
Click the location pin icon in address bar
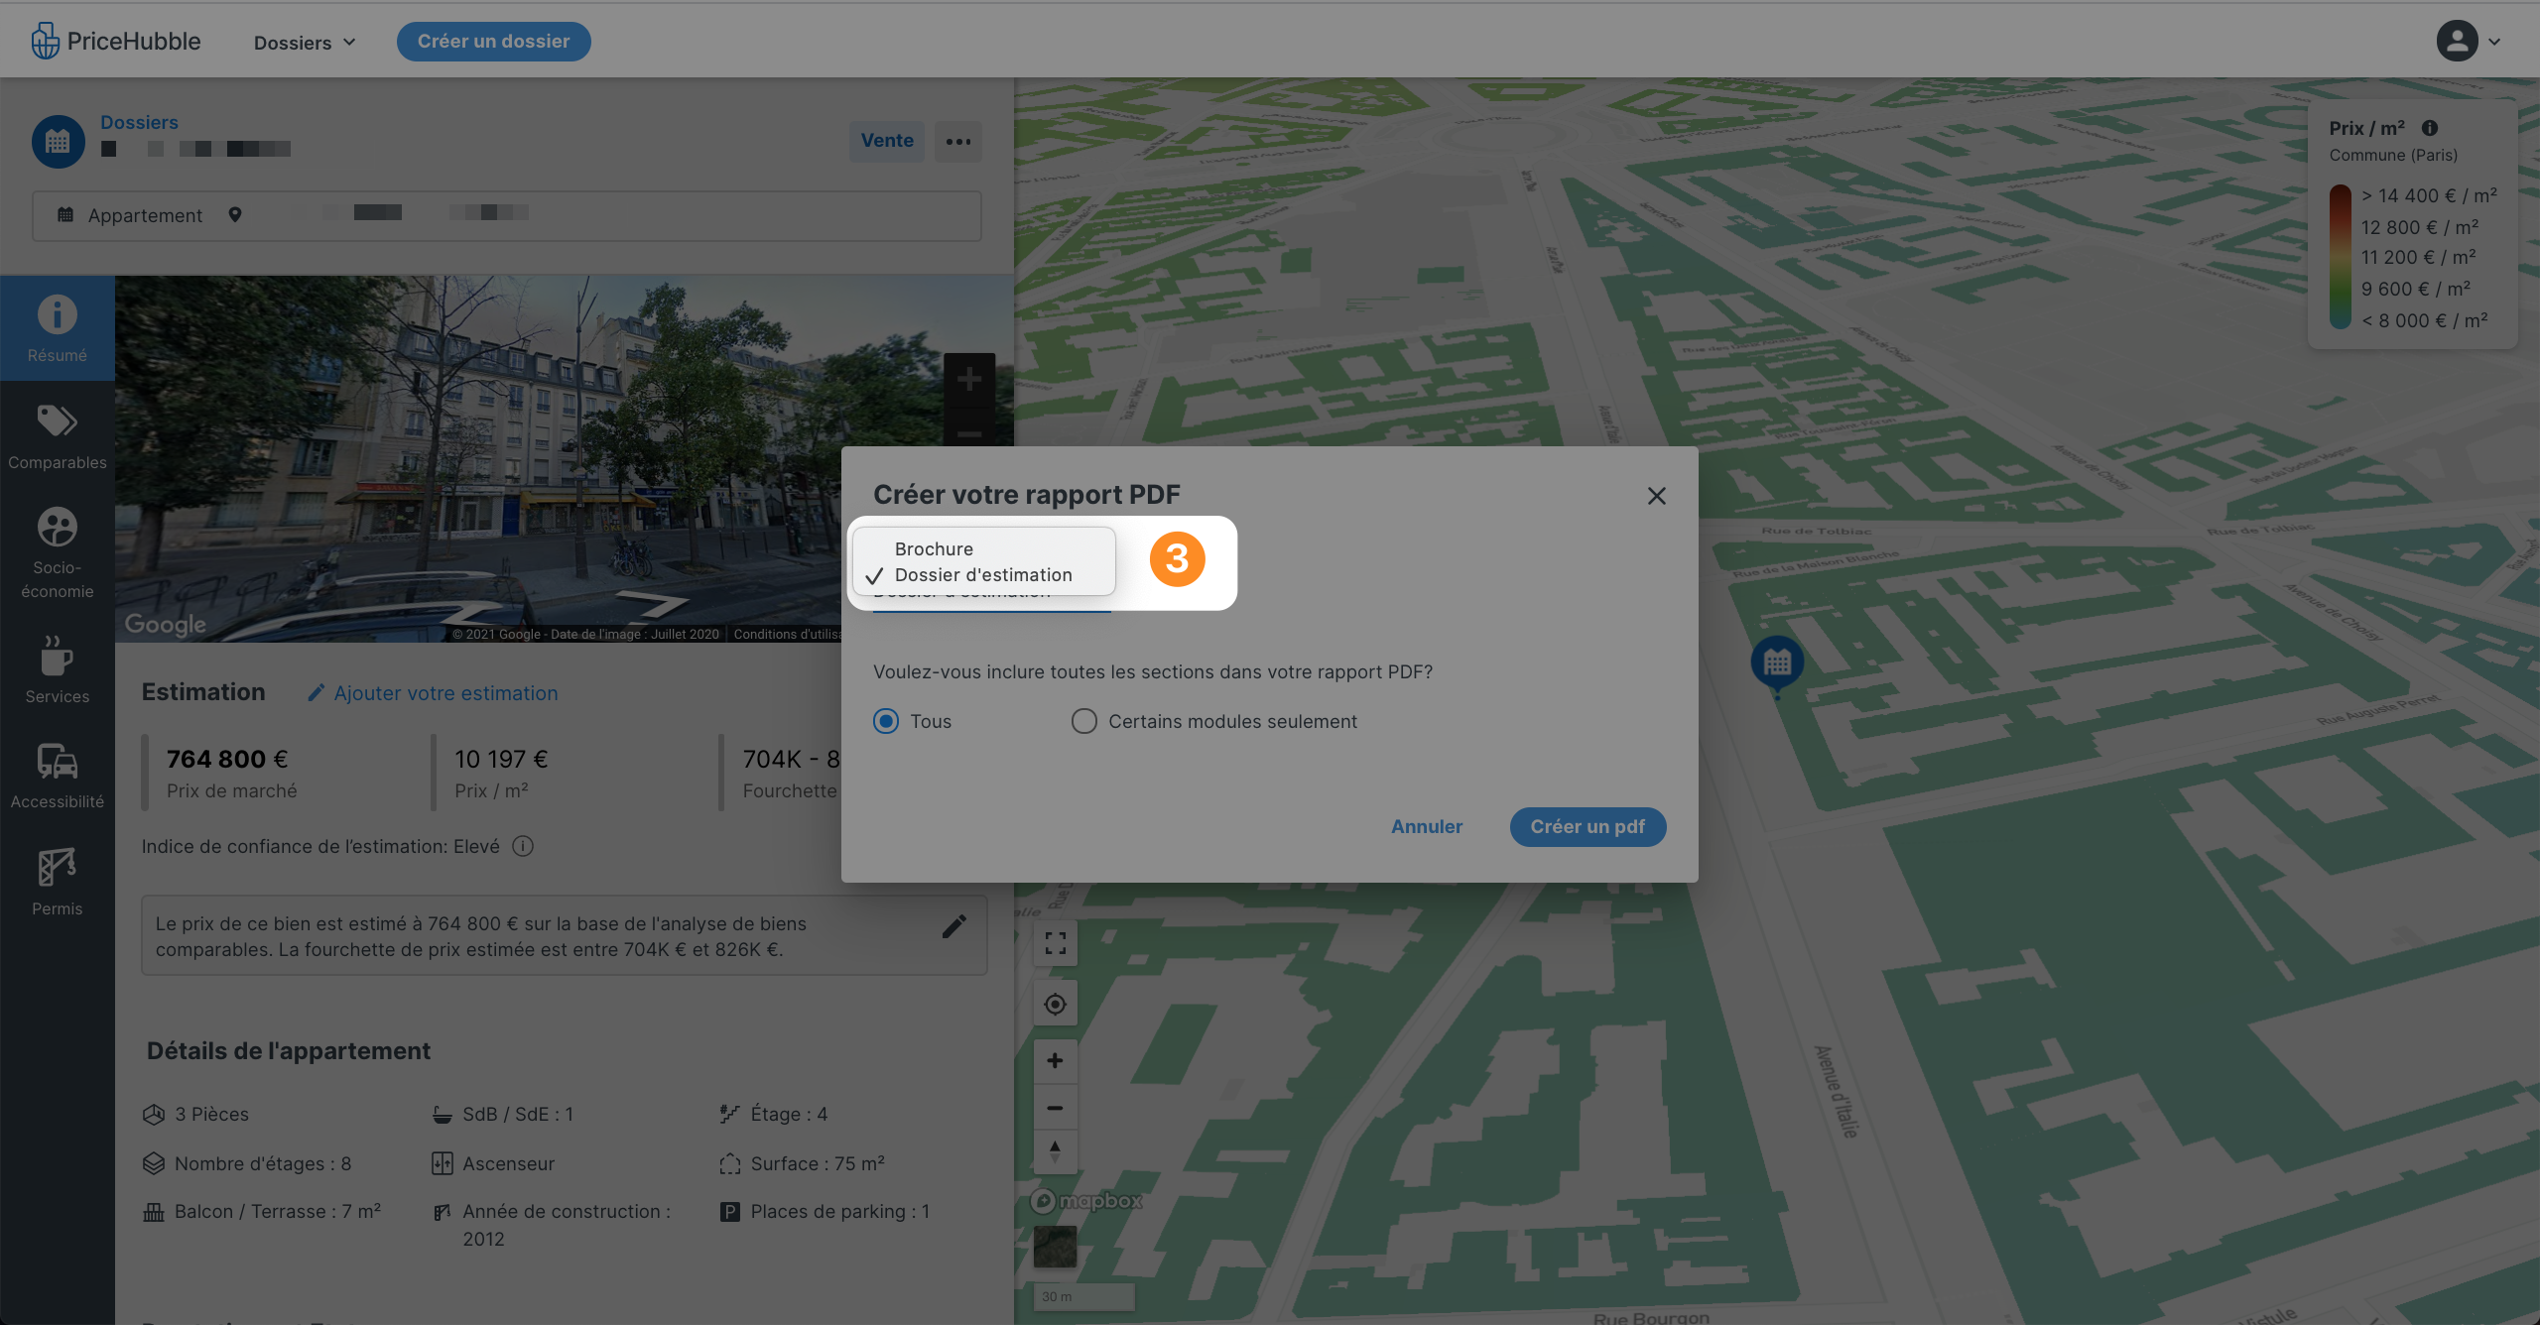(235, 214)
